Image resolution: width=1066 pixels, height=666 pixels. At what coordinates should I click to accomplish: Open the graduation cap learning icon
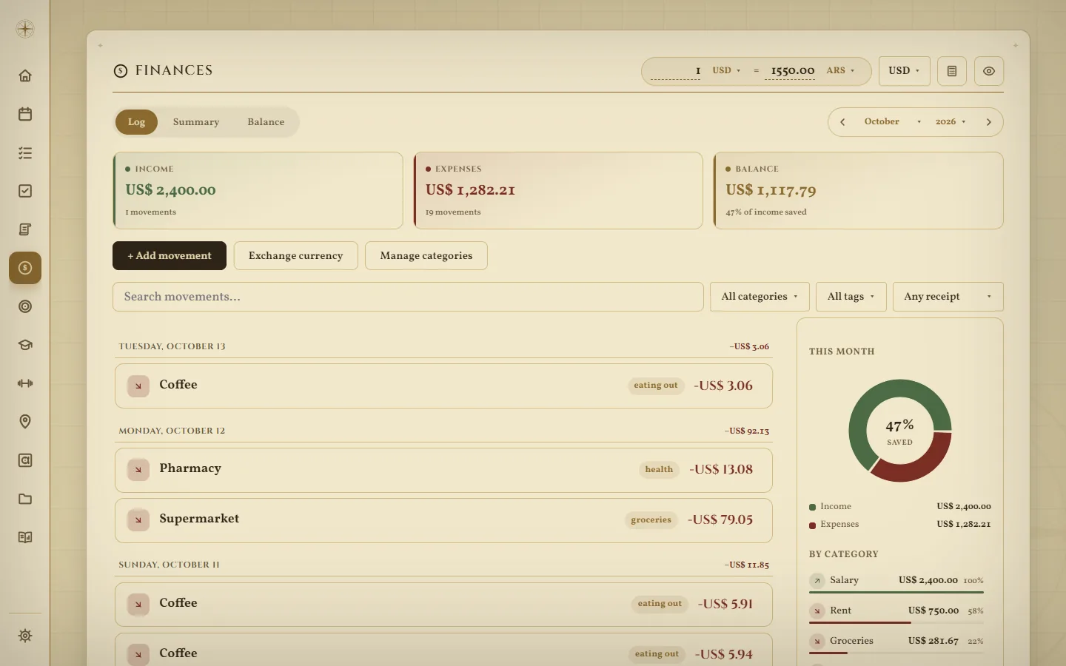point(25,345)
